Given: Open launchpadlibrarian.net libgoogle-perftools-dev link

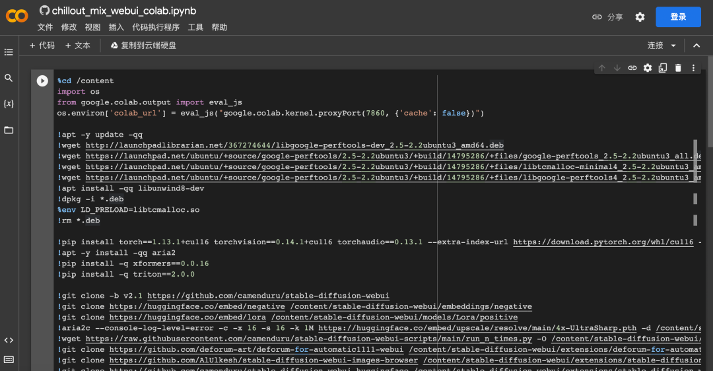Looking at the screenshot, I should [x=294, y=145].
